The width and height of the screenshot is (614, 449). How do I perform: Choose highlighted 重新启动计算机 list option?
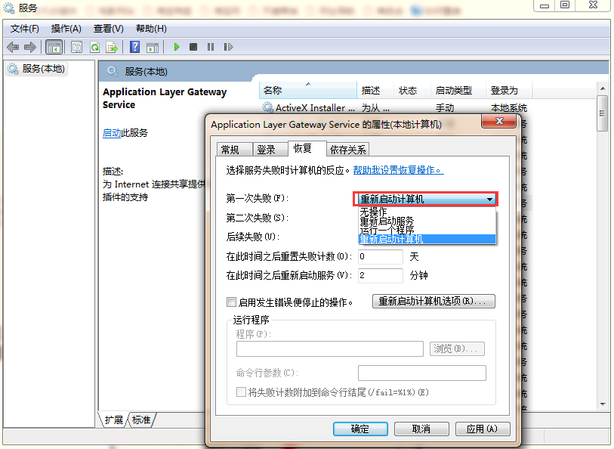click(427, 239)
